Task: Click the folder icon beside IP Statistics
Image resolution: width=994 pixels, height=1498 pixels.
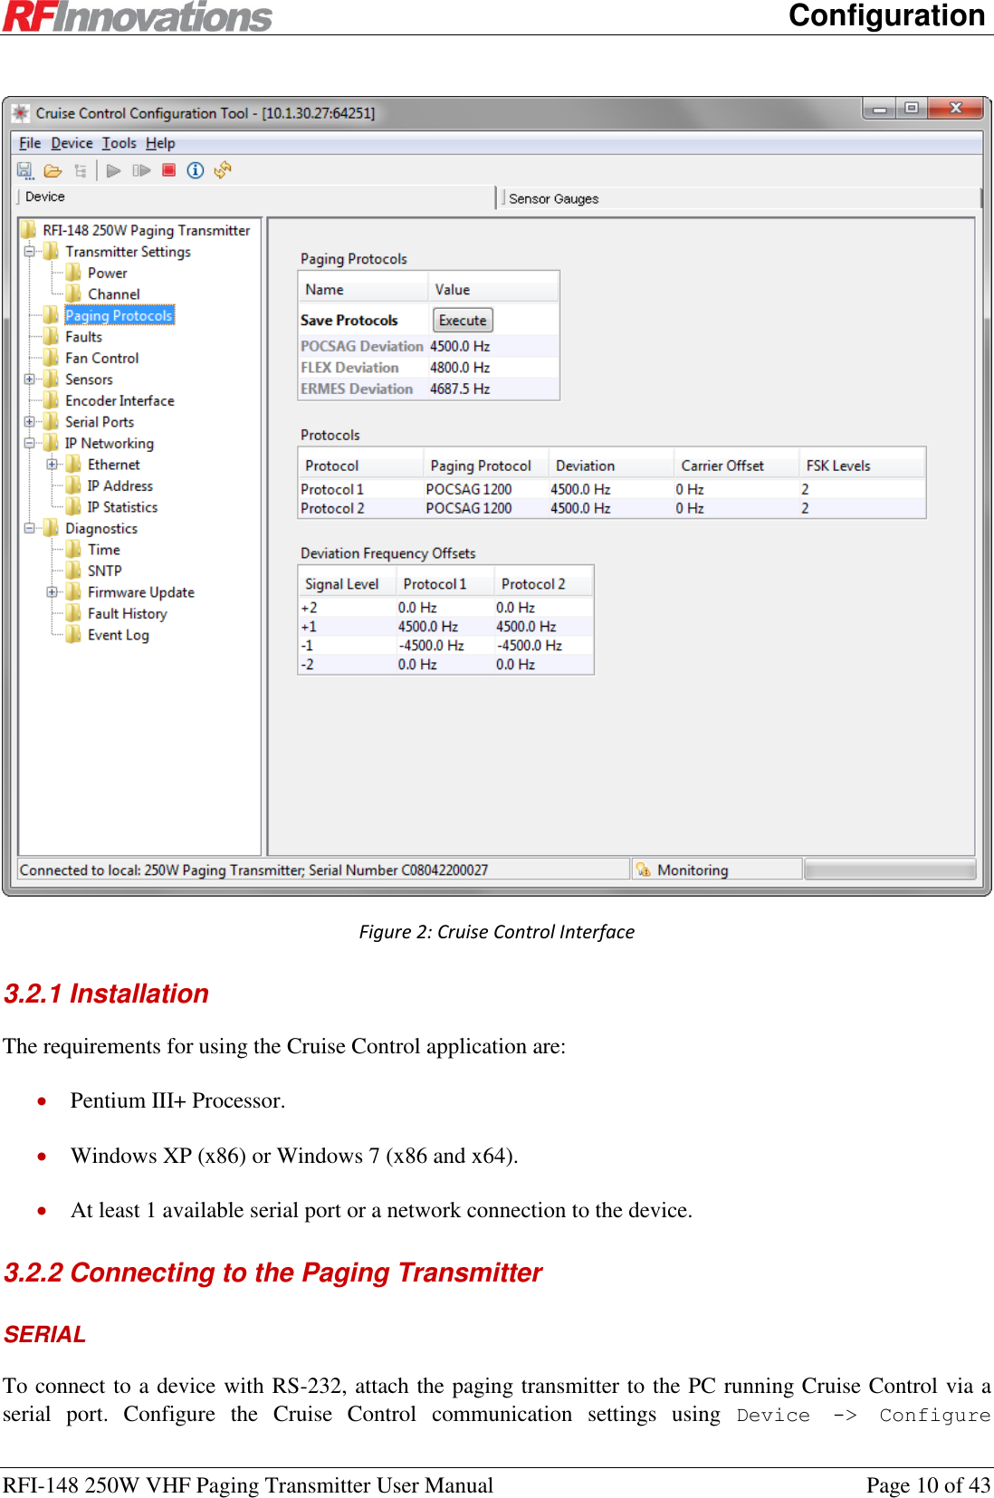Action: coord(74,506)
